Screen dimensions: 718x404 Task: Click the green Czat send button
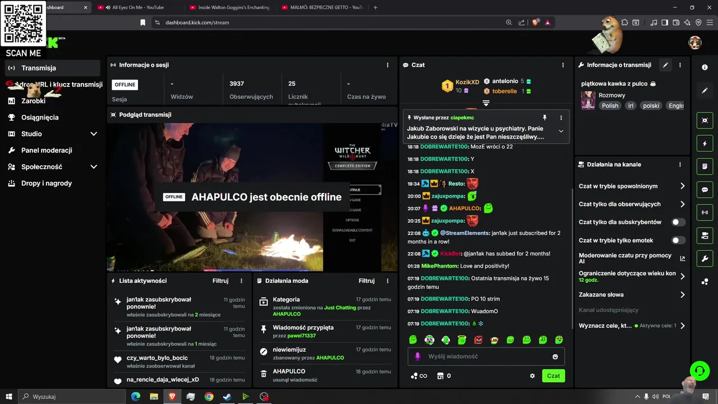click(554, 376)
